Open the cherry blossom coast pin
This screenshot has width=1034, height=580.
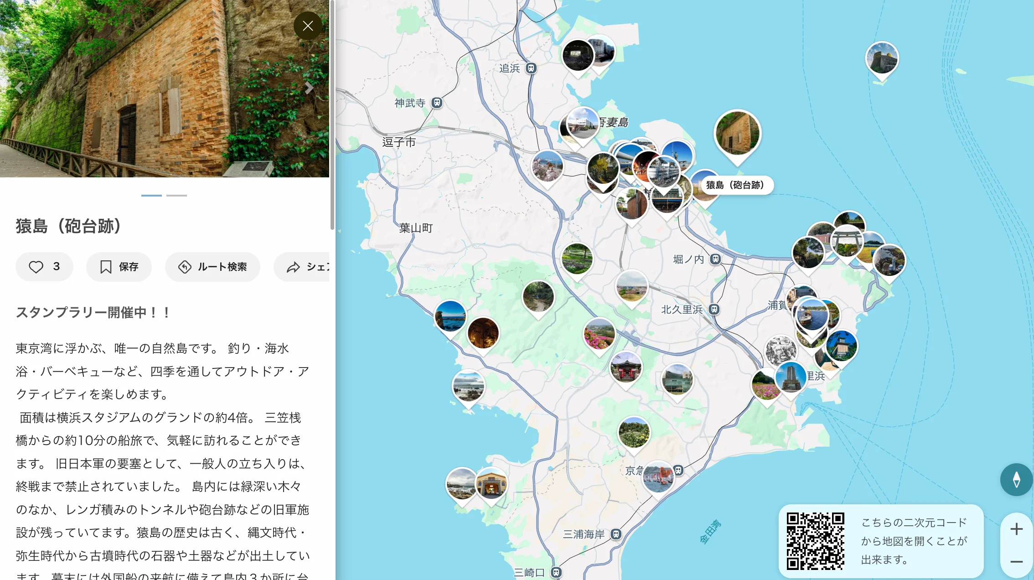pyautogui.click(x=548, y=166)
